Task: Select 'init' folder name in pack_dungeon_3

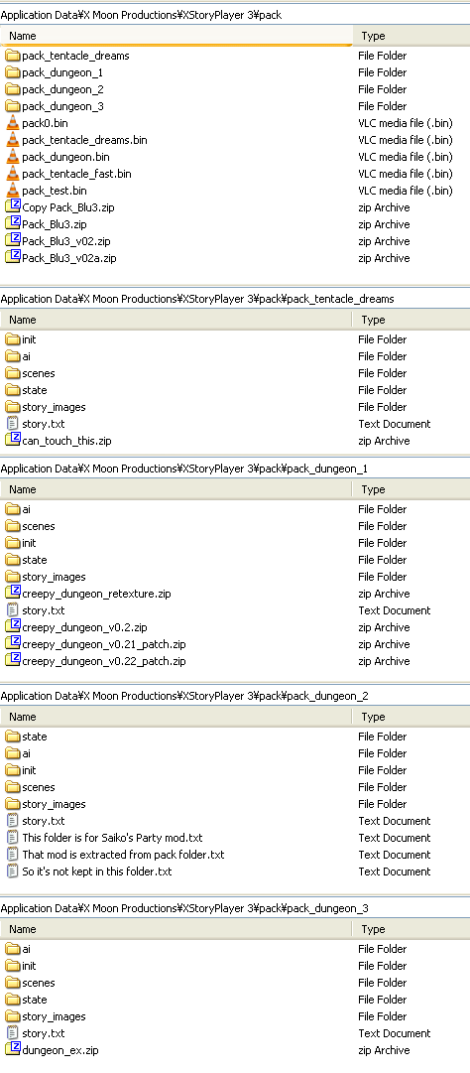Action: [x=30, y=966]
